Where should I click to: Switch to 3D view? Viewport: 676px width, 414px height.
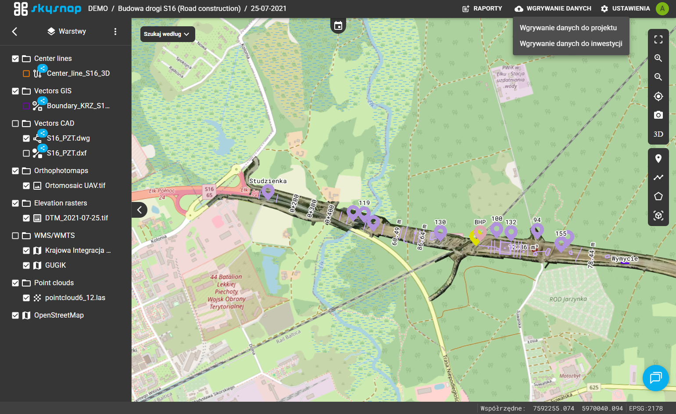coord(658,134)
